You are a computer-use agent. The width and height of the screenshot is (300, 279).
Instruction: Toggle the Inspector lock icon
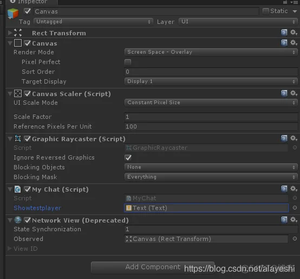285,2
